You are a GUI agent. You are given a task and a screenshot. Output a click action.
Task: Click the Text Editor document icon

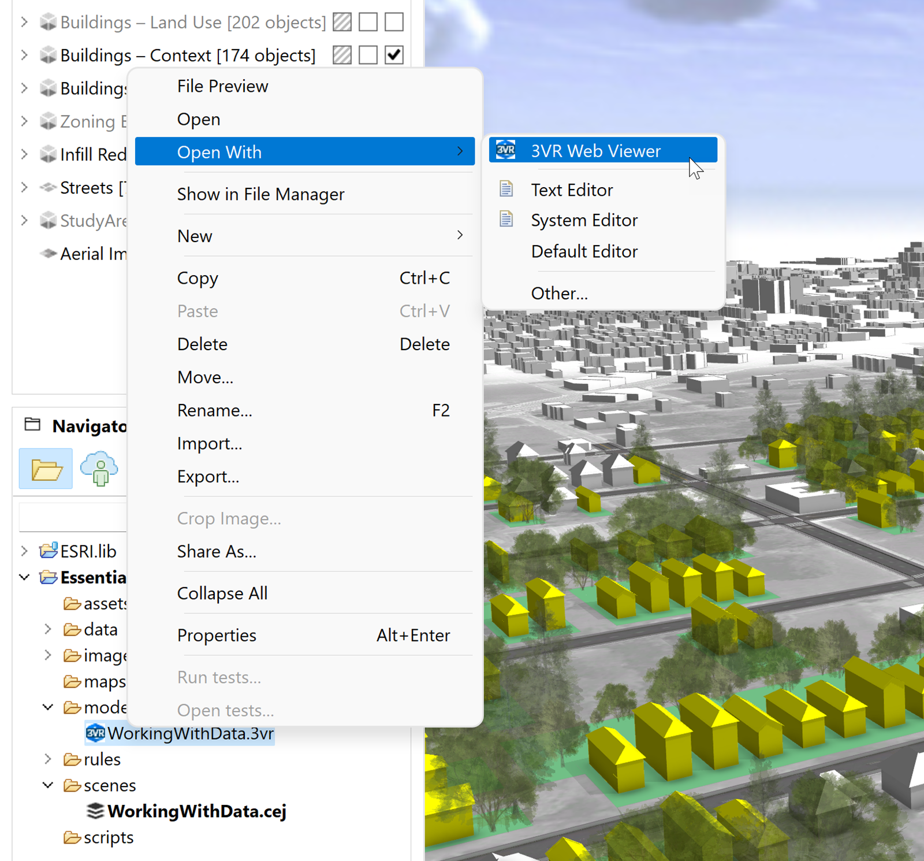506,190
